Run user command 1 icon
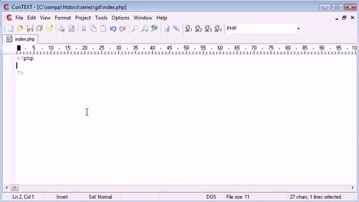The width and height of the screenshot is (359, 202). [188, 29]
